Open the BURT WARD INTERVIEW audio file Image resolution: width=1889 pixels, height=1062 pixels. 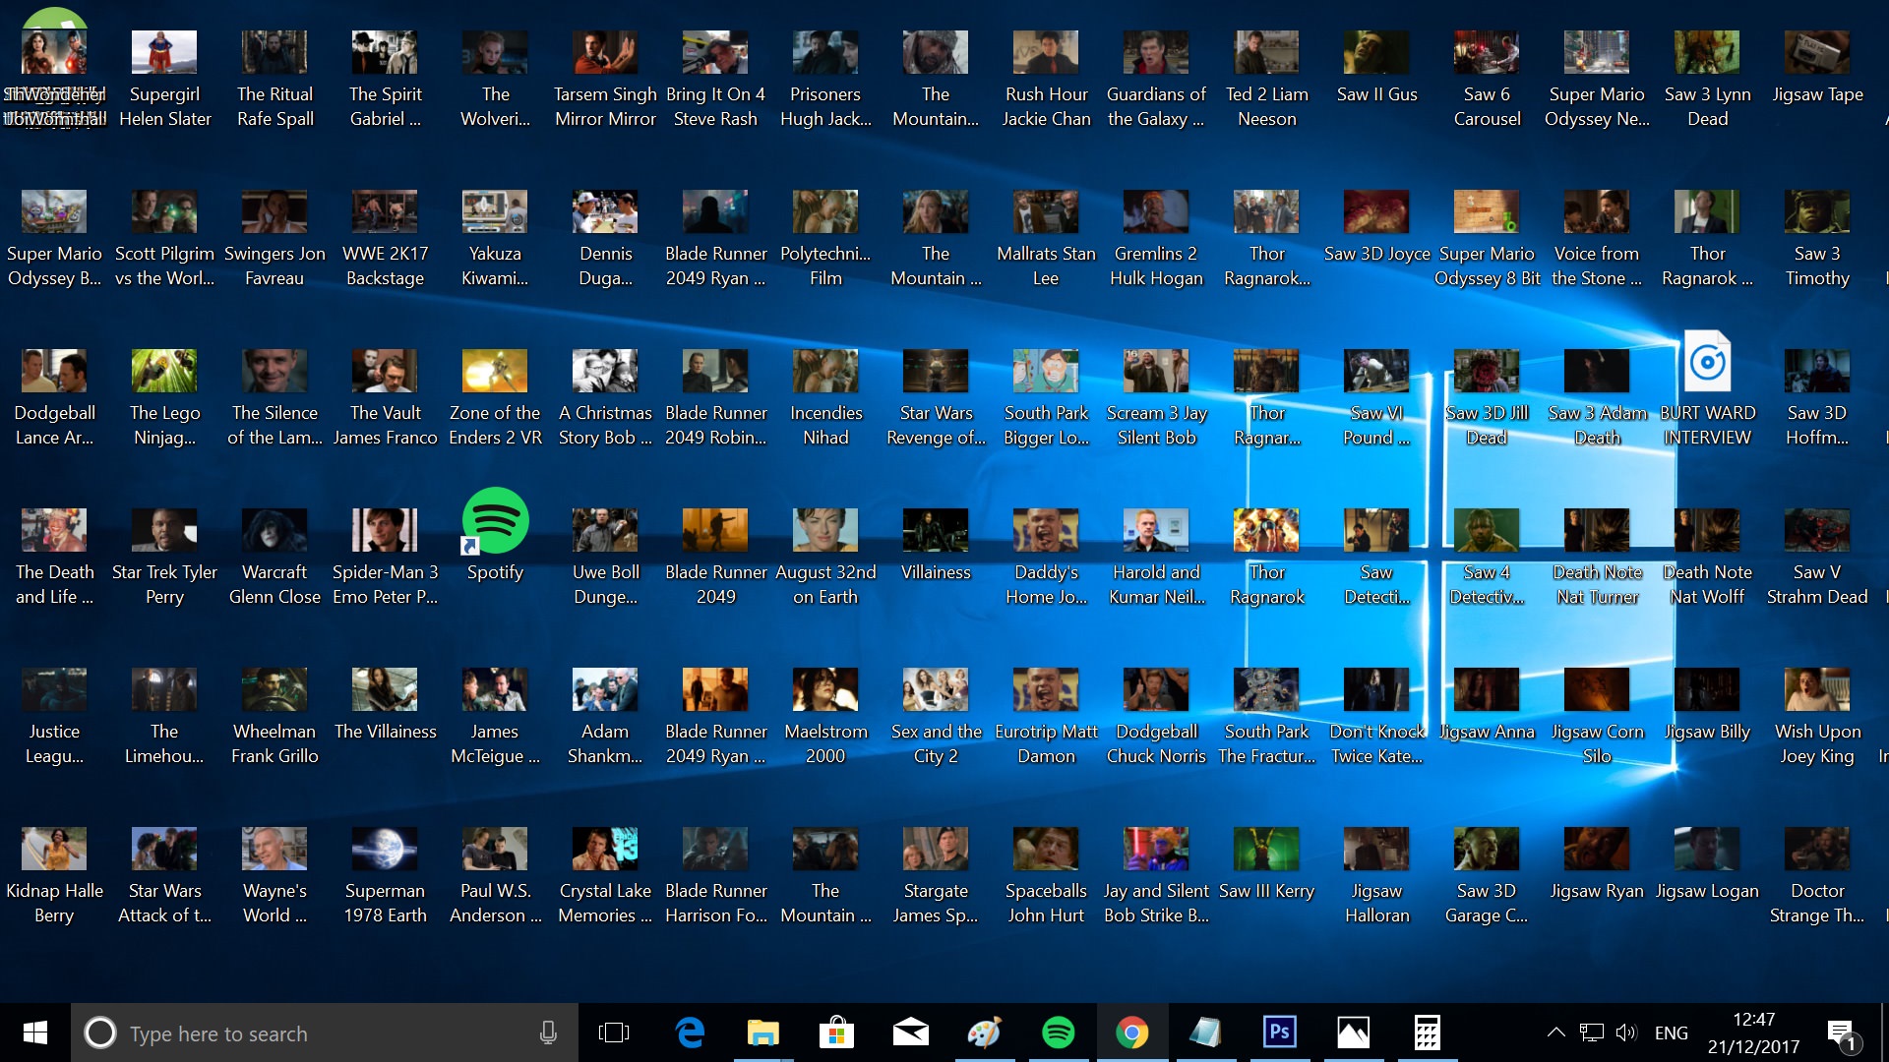[x=1707, y=389]
